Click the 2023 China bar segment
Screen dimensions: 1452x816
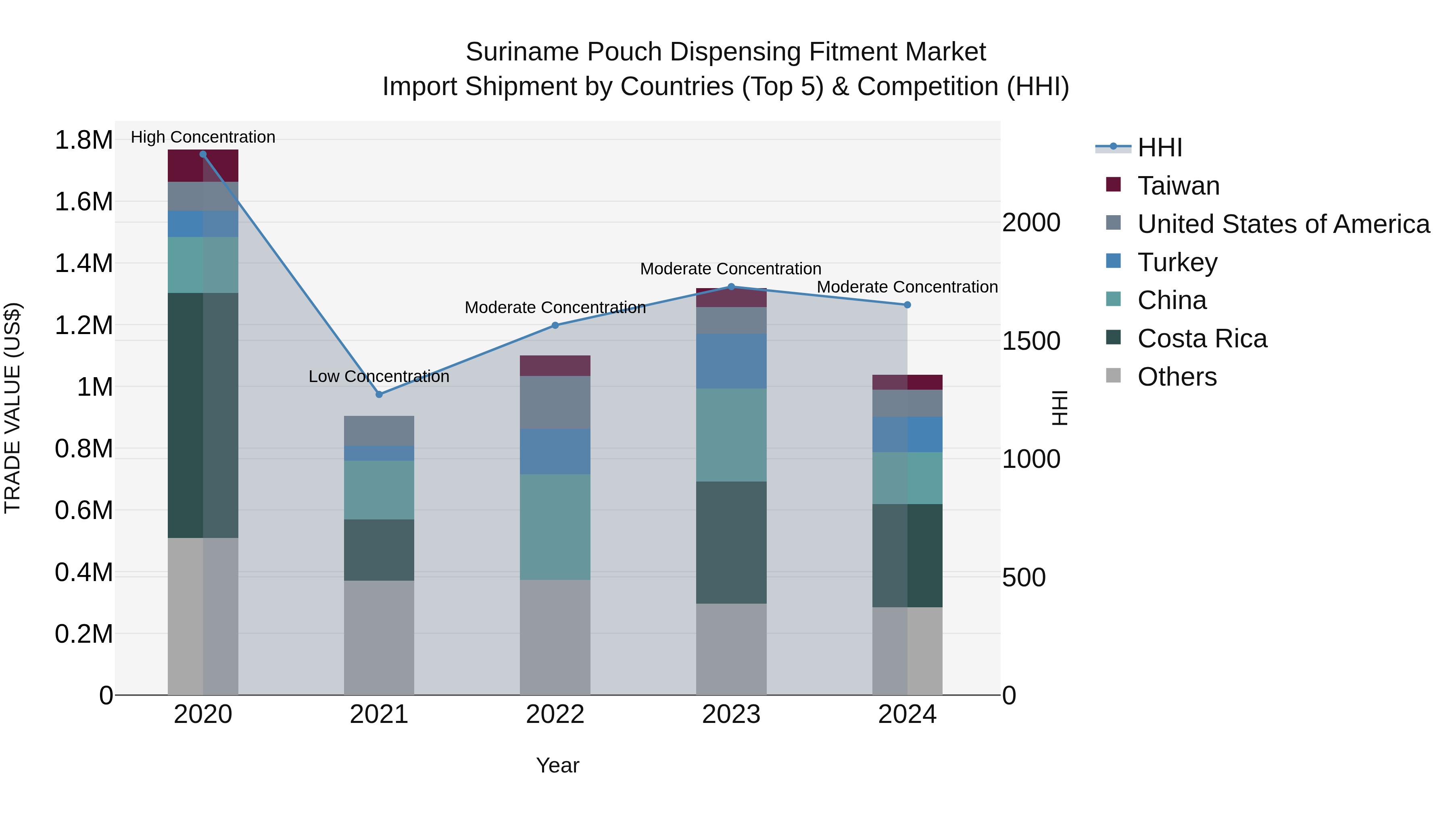click(x=731, y=435)
